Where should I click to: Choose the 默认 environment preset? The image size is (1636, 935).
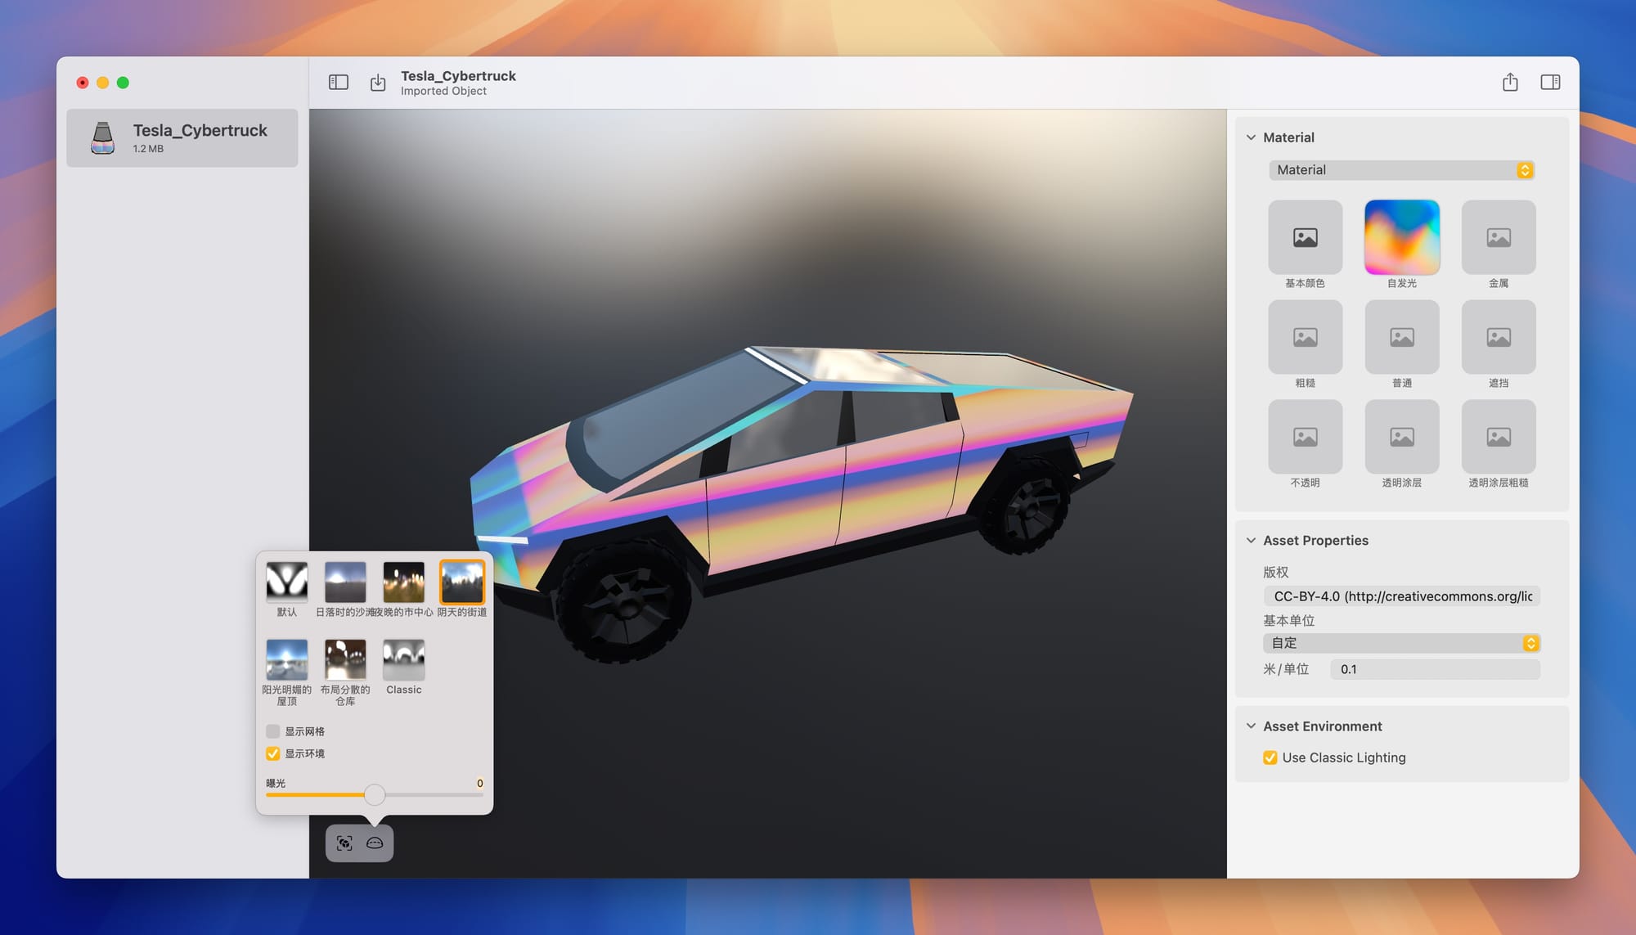tap(286, 582)
